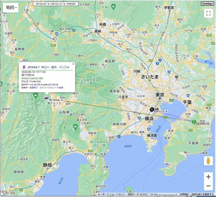Click 拡大 to zoom to station

(x=54, y=67)
